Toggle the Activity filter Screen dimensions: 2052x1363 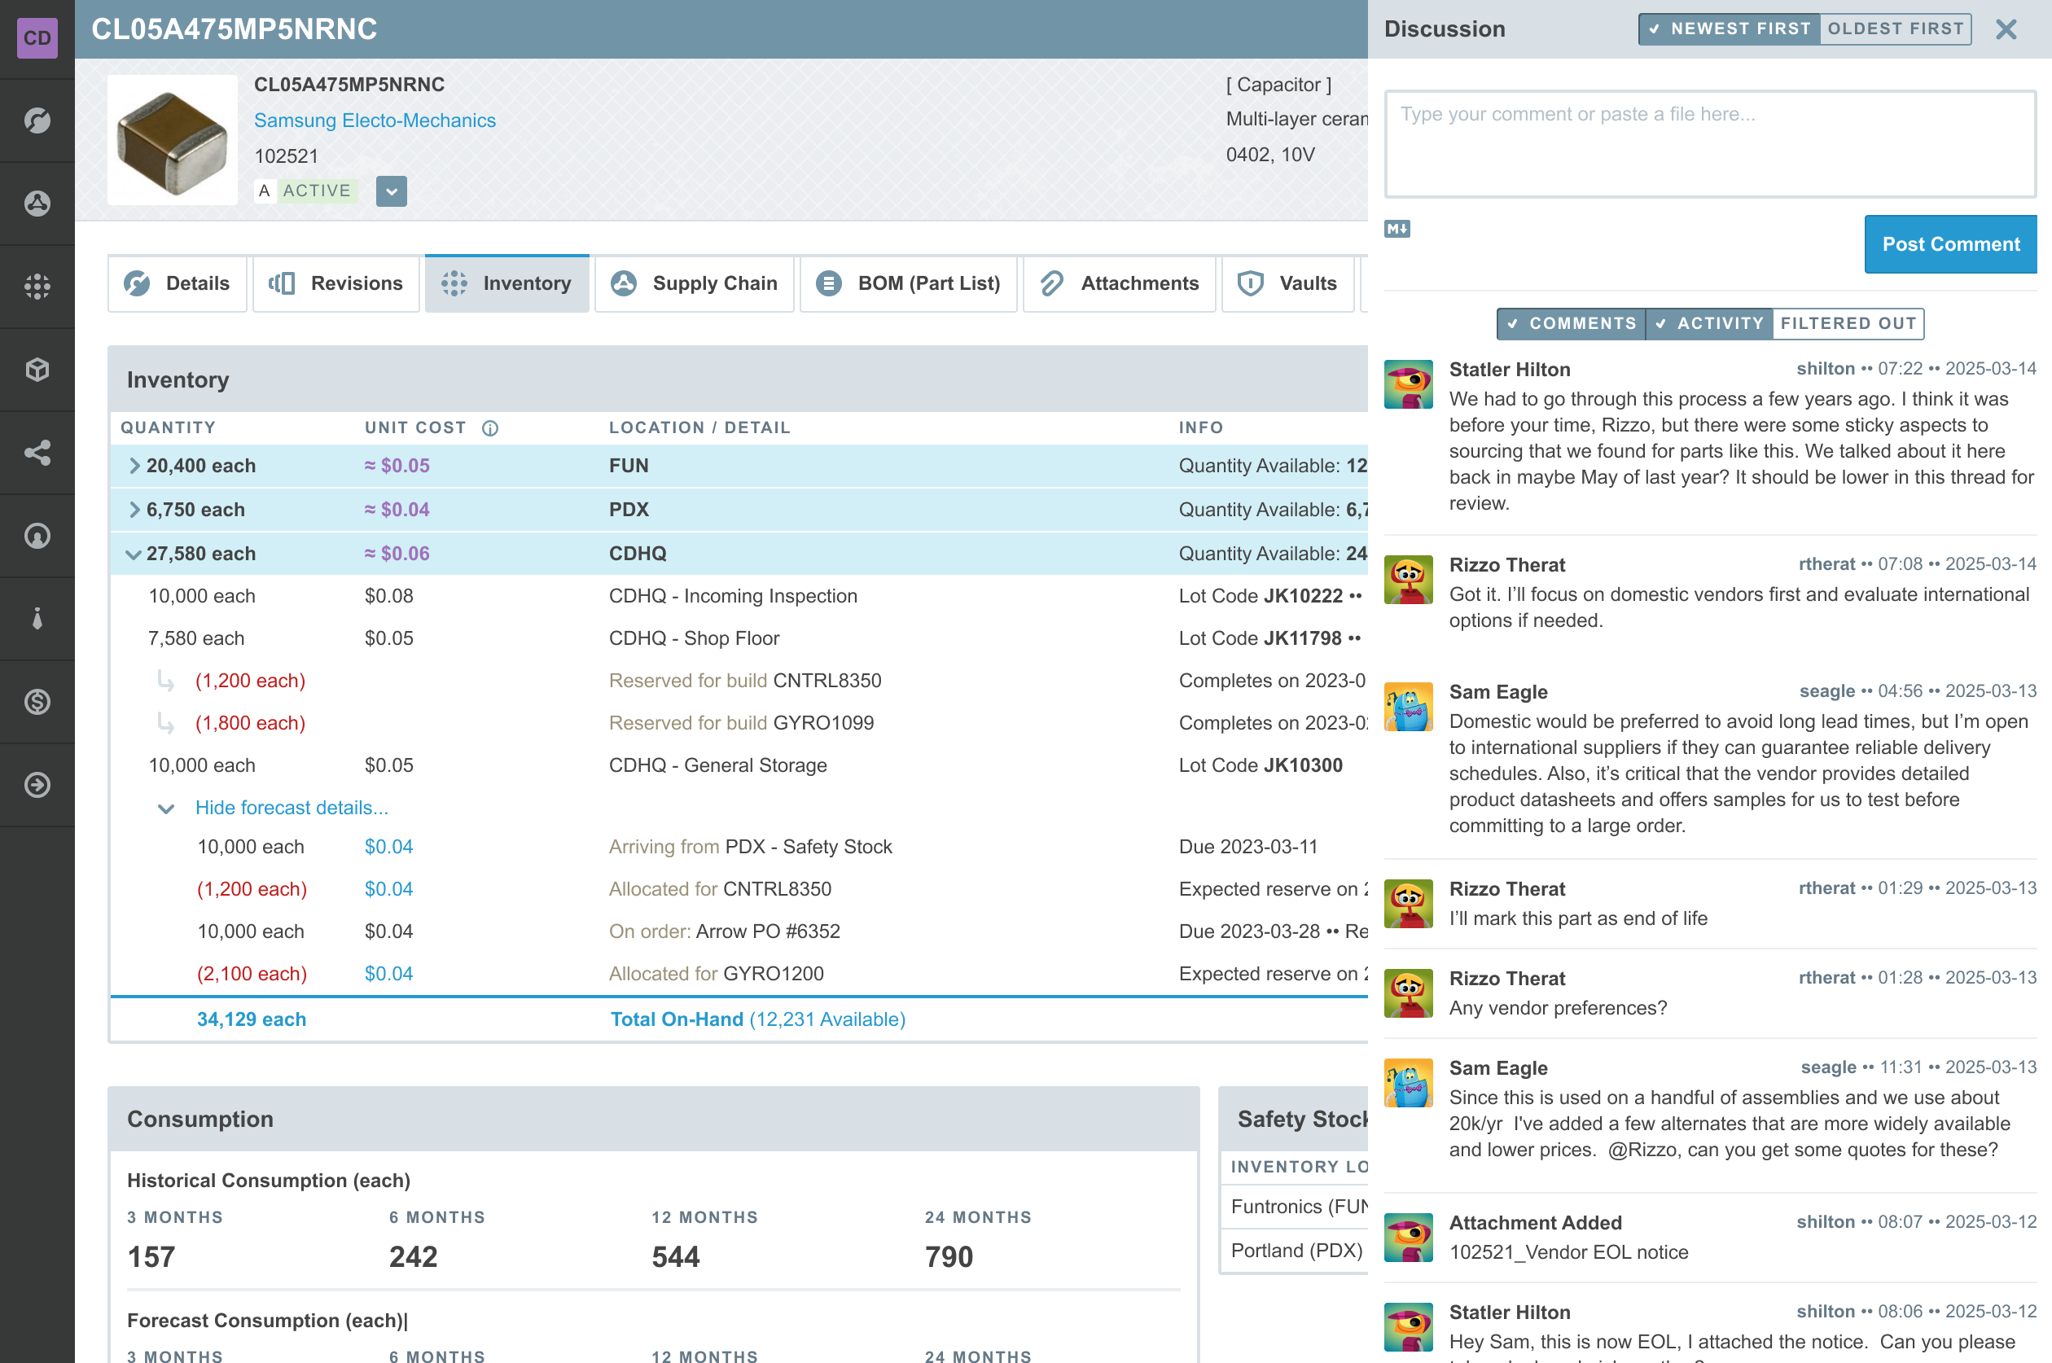coord(1709,323)
